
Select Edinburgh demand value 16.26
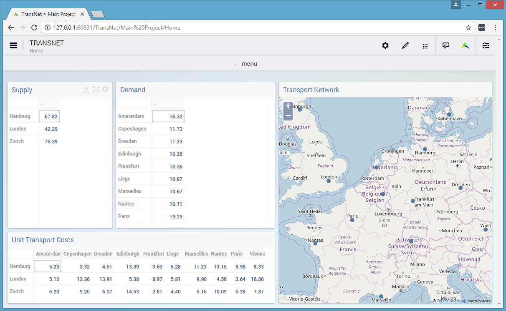(x=168, y=154)
